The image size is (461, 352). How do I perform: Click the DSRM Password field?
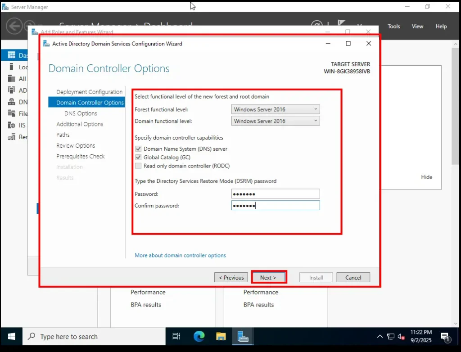pos(276,194)
